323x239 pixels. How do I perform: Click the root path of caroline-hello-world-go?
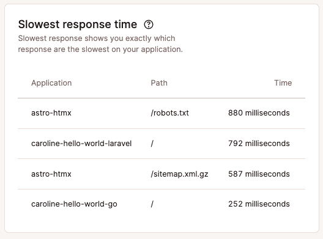pyautogui.click(x=152, y=204)
